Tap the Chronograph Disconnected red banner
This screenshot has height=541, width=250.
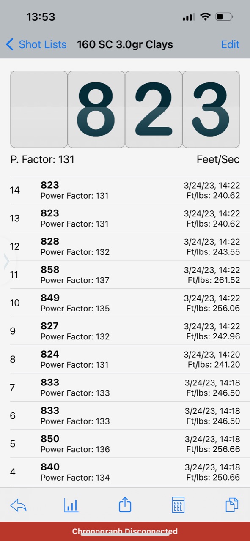click(125, 531)
